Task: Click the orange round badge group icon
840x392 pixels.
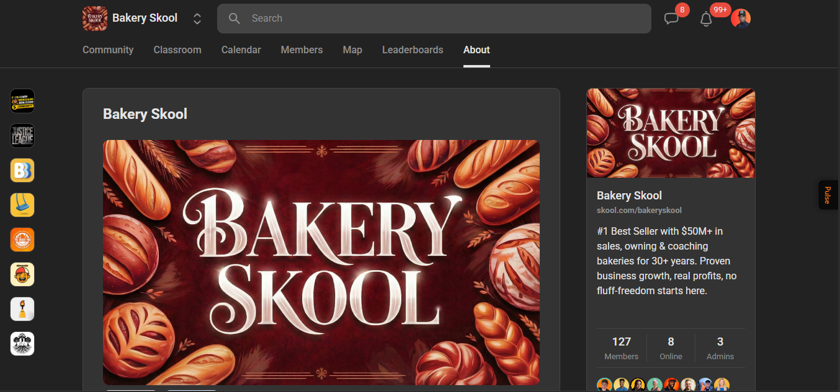Action: (x=22, y=240)
